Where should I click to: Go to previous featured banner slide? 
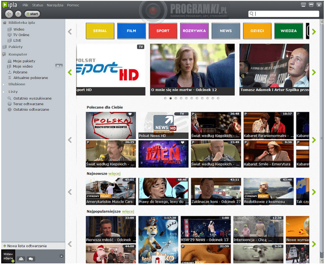point(70,72)
